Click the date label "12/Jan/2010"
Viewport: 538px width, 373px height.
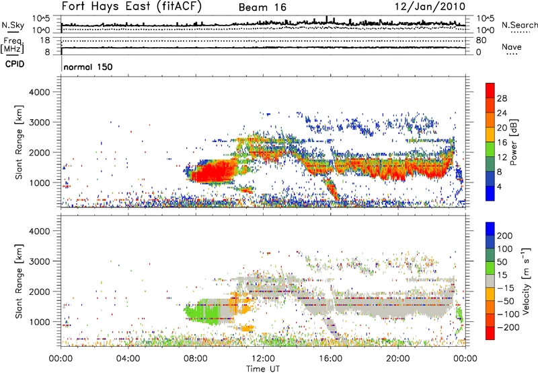click(x=430, y=7)
